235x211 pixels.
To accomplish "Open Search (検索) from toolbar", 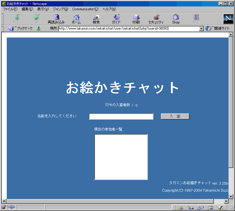I will pyautogui.click(x=96, y=19).
